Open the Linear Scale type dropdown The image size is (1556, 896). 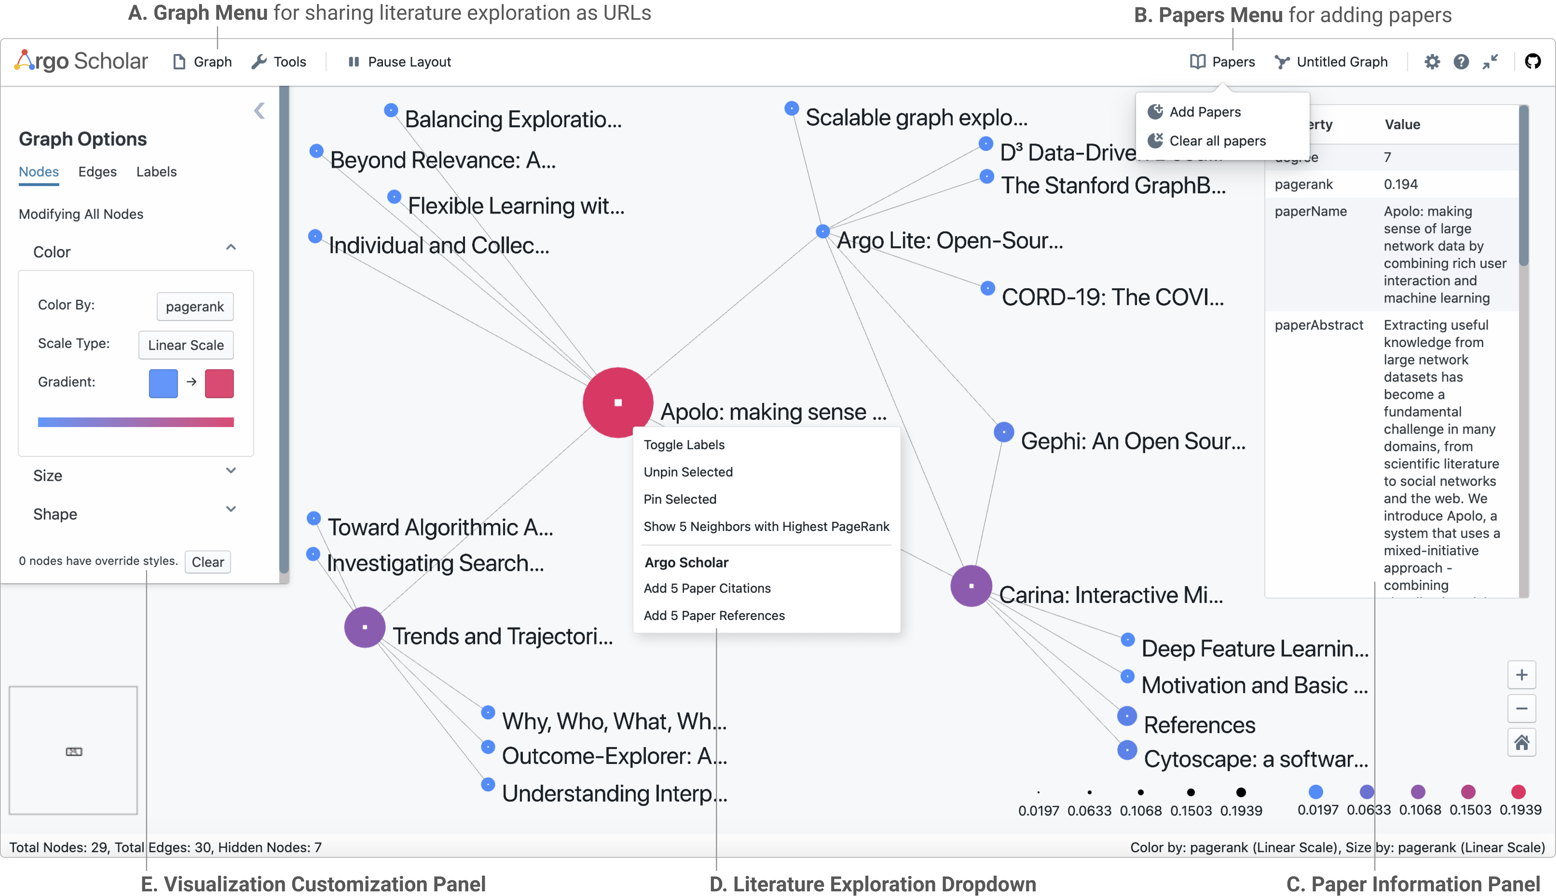185,345
